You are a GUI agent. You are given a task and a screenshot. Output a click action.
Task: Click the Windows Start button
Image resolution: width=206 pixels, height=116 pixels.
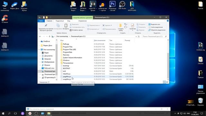[x=3, y=113]
